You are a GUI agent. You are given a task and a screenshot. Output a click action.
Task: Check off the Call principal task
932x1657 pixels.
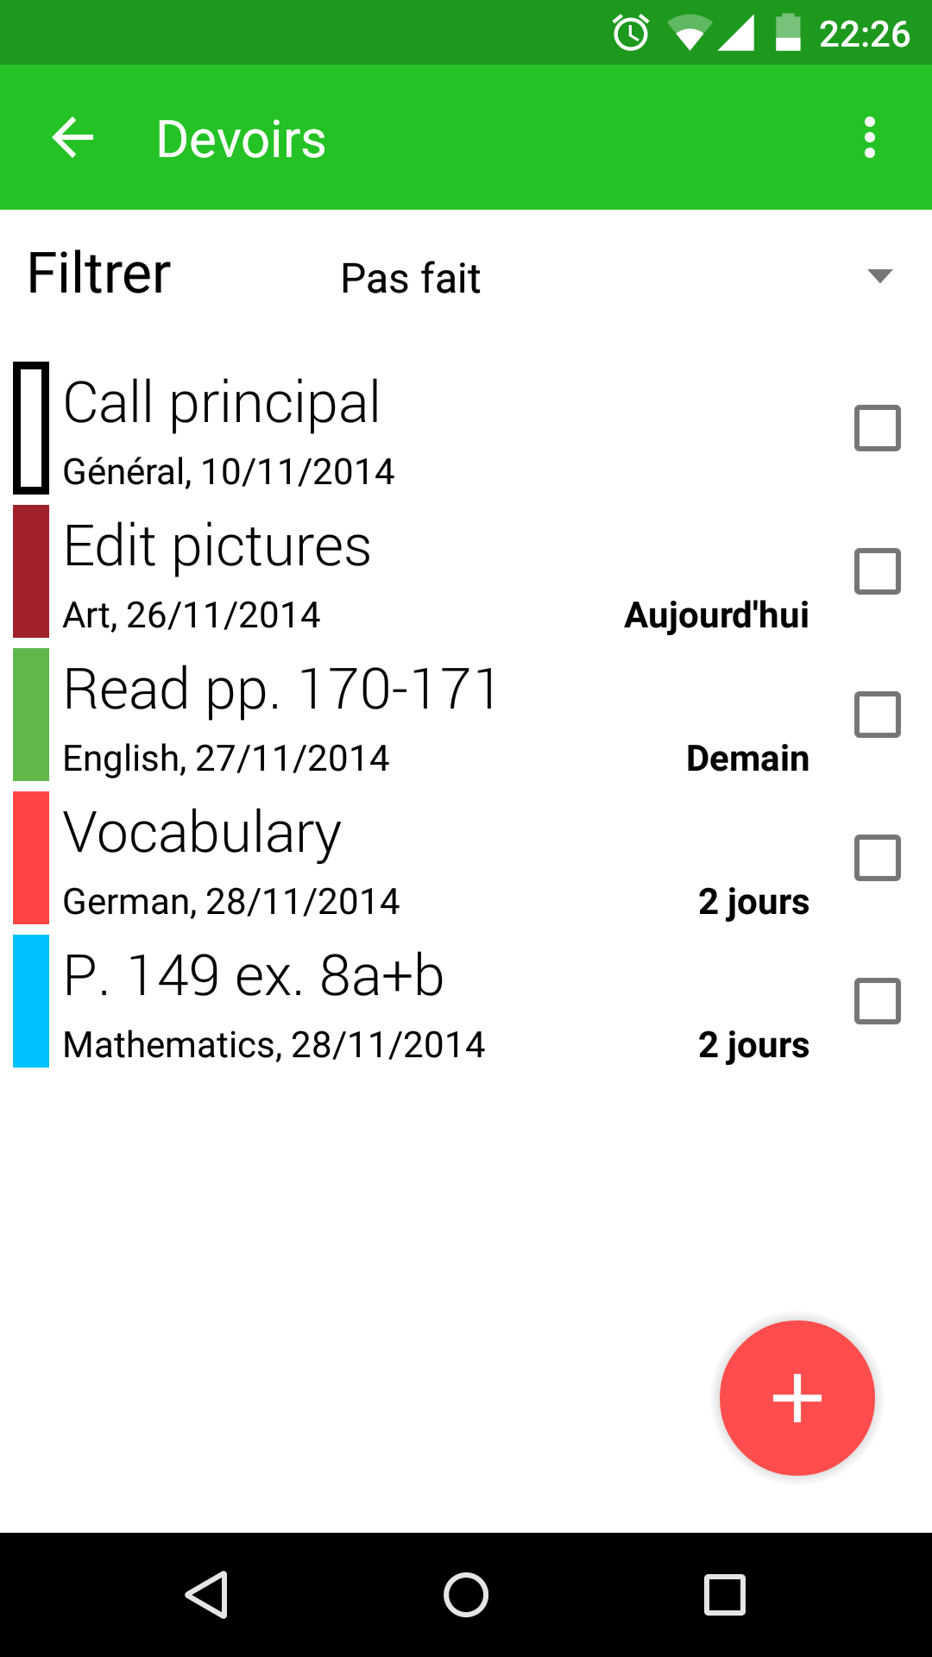[877, 428]
